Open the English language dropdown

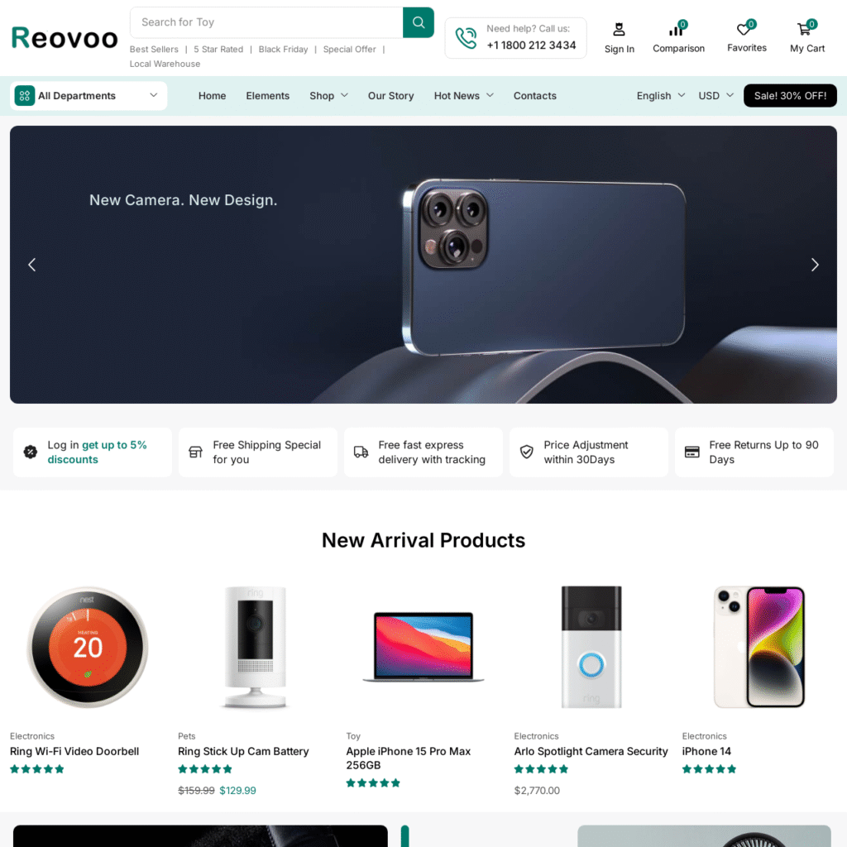click(x=661, y=96)
